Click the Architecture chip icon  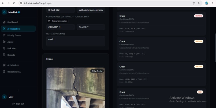tap(4, 65)
